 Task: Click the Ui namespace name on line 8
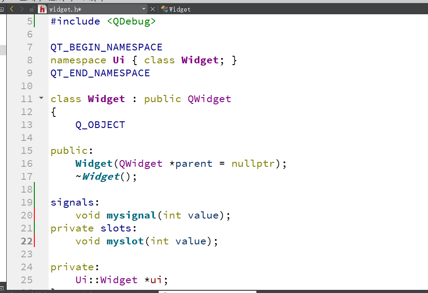(119, 60)
